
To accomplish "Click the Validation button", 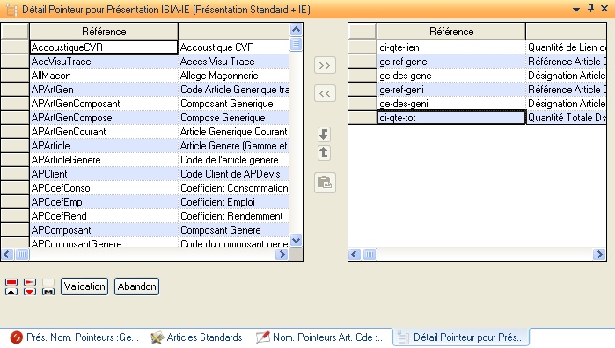I will tap(84, 286).
